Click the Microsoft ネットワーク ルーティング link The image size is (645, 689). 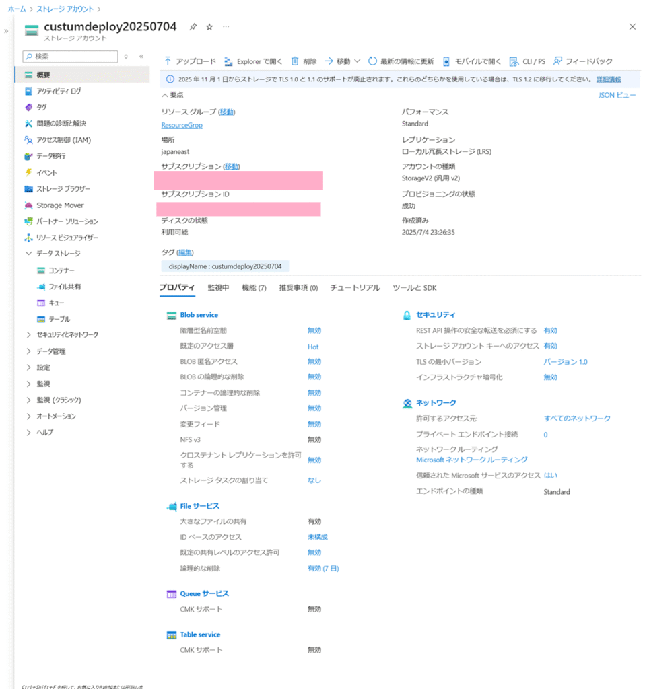[472, 460]
